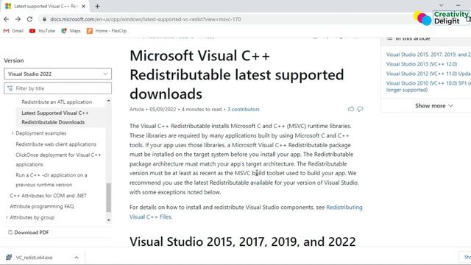
Task: Close the Latest supported Visual C++ tab
Action: point(84,6)
